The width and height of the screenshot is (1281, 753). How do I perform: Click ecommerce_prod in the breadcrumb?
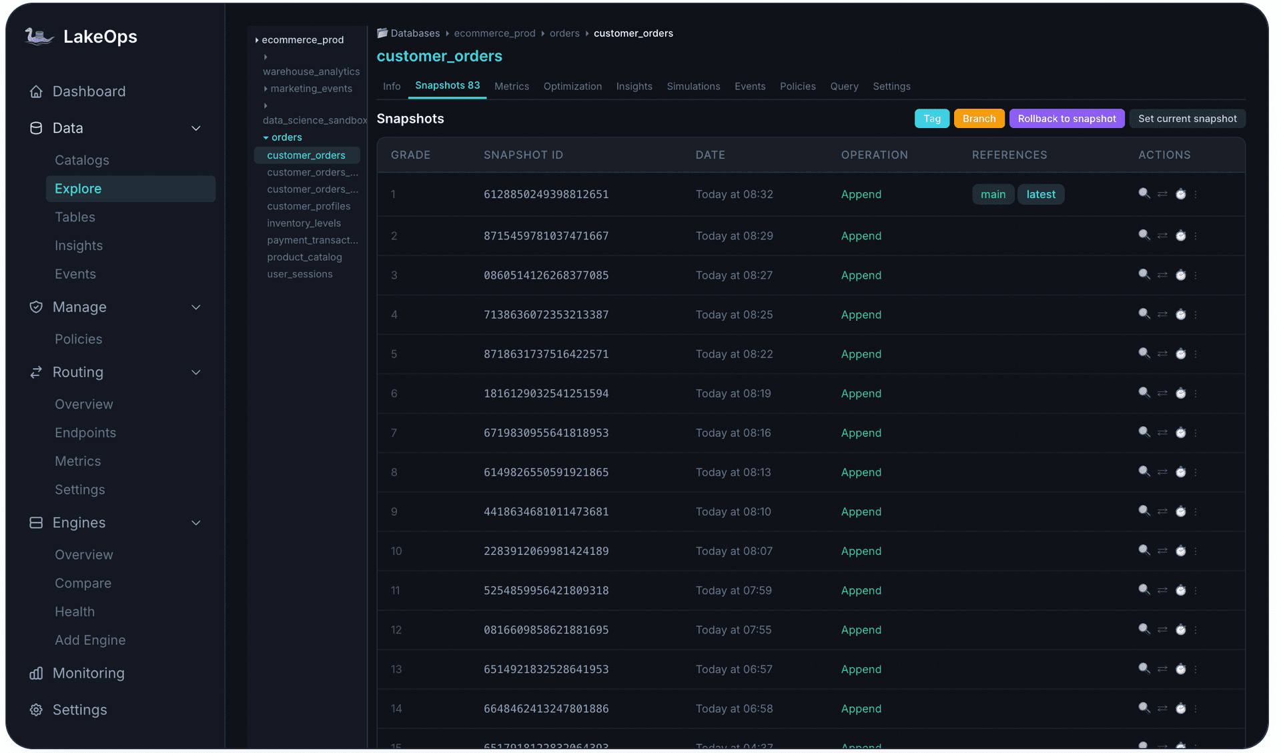494,33
